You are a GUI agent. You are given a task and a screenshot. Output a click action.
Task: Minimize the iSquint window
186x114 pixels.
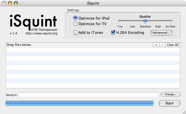[x=10, y=3]
